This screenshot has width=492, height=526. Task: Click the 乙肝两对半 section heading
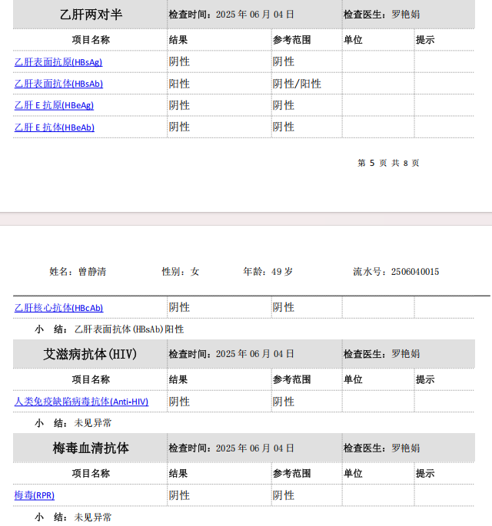(91, 15)
